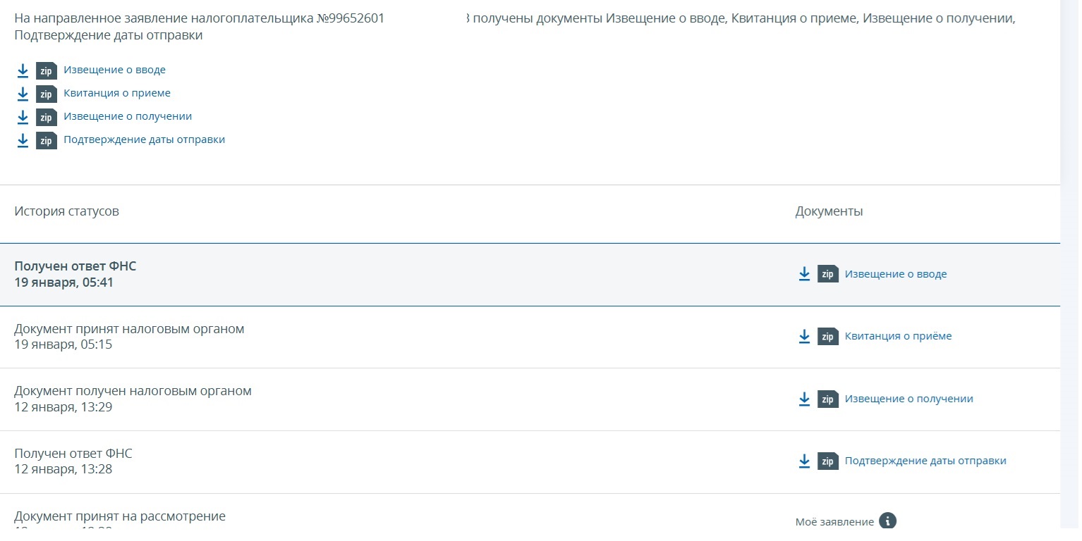The height and width of the screenshot is (541, 1082).
Task: Open info icon next to Моё заявление
Action: click(887, 521)
